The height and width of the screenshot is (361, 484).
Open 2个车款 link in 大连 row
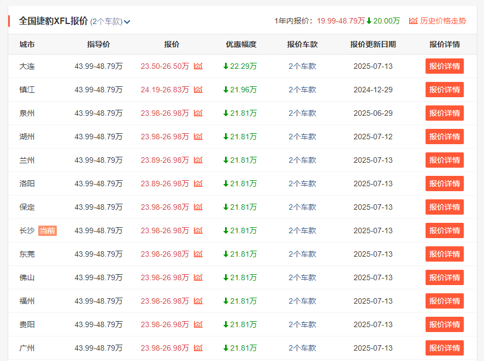[x=302, y=66]
